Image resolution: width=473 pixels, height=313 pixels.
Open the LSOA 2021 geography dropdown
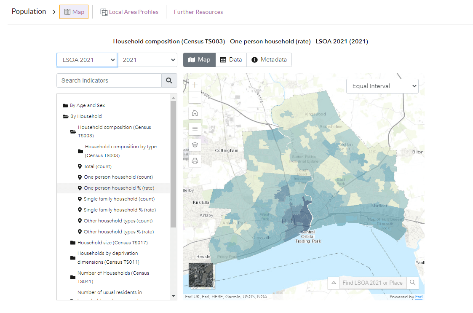86,59
